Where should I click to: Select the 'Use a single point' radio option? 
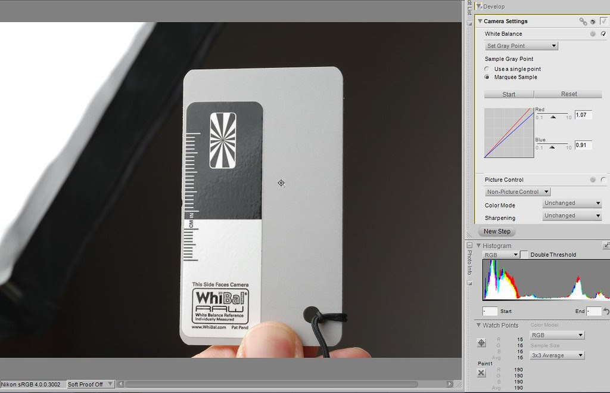pyautogui.click(x=487, y=69)
